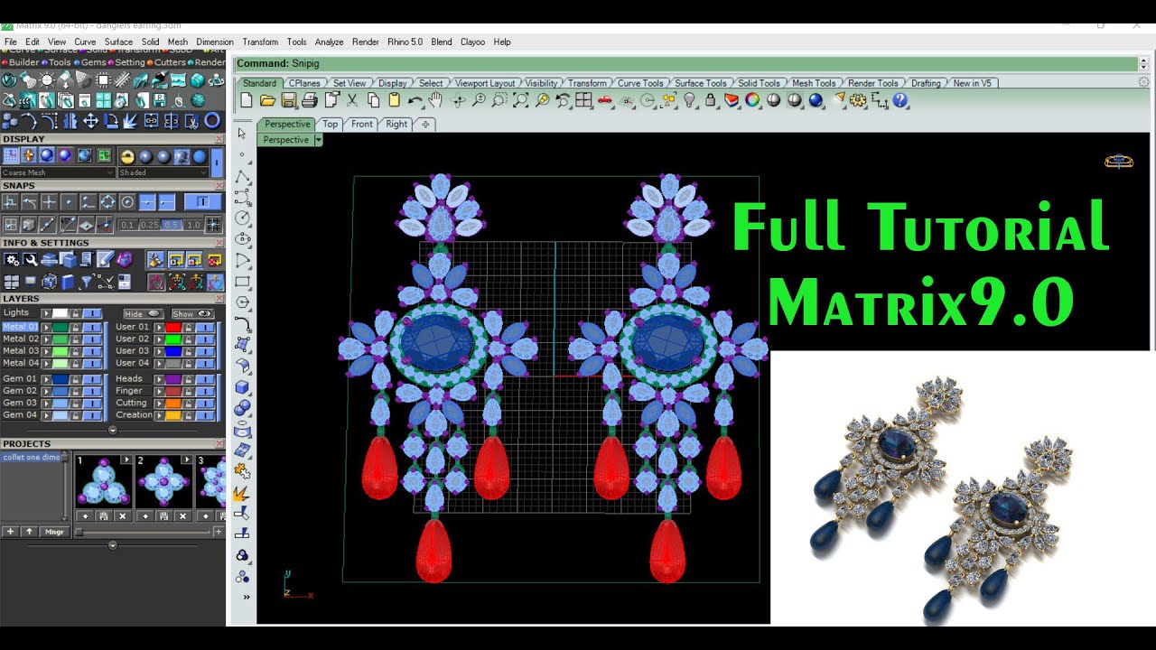The width and height of the screenshot is (1156, 650).
Task: Click the padlock Lock objects icon
Action: coord(711,100)
